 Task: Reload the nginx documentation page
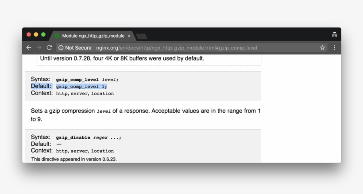[x=49, y=48]
